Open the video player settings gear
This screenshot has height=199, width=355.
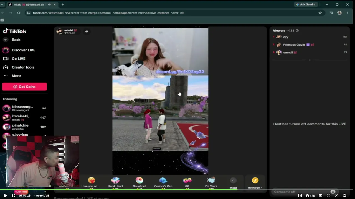click(x=345, y=195)
